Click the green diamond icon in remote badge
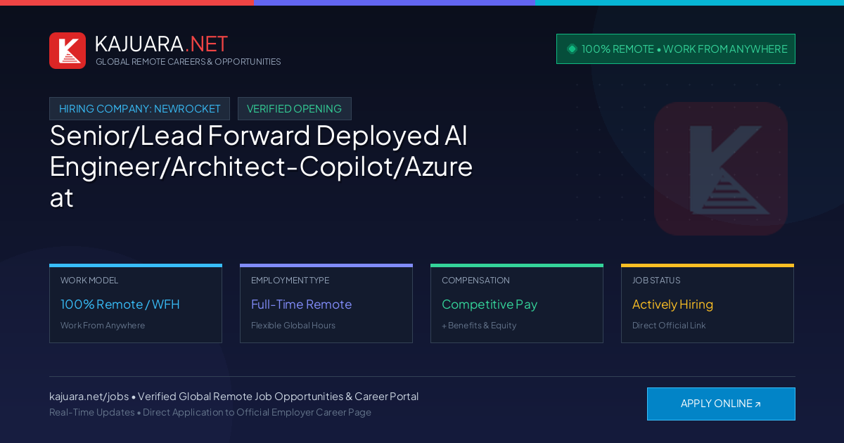Viewport: 844px width, 443px height. 572,49
